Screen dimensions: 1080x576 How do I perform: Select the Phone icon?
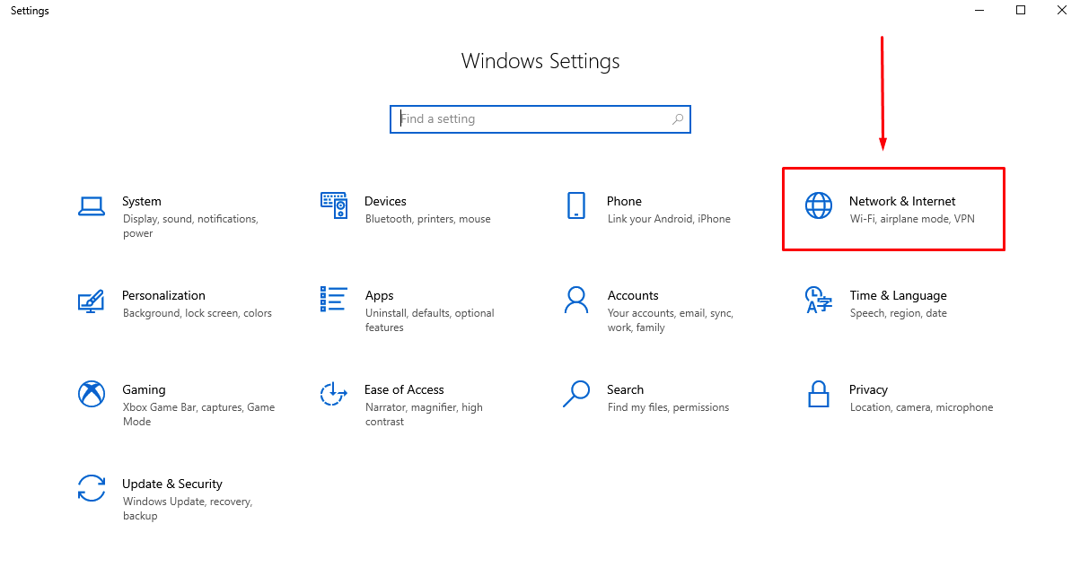[x=576, y=205]
